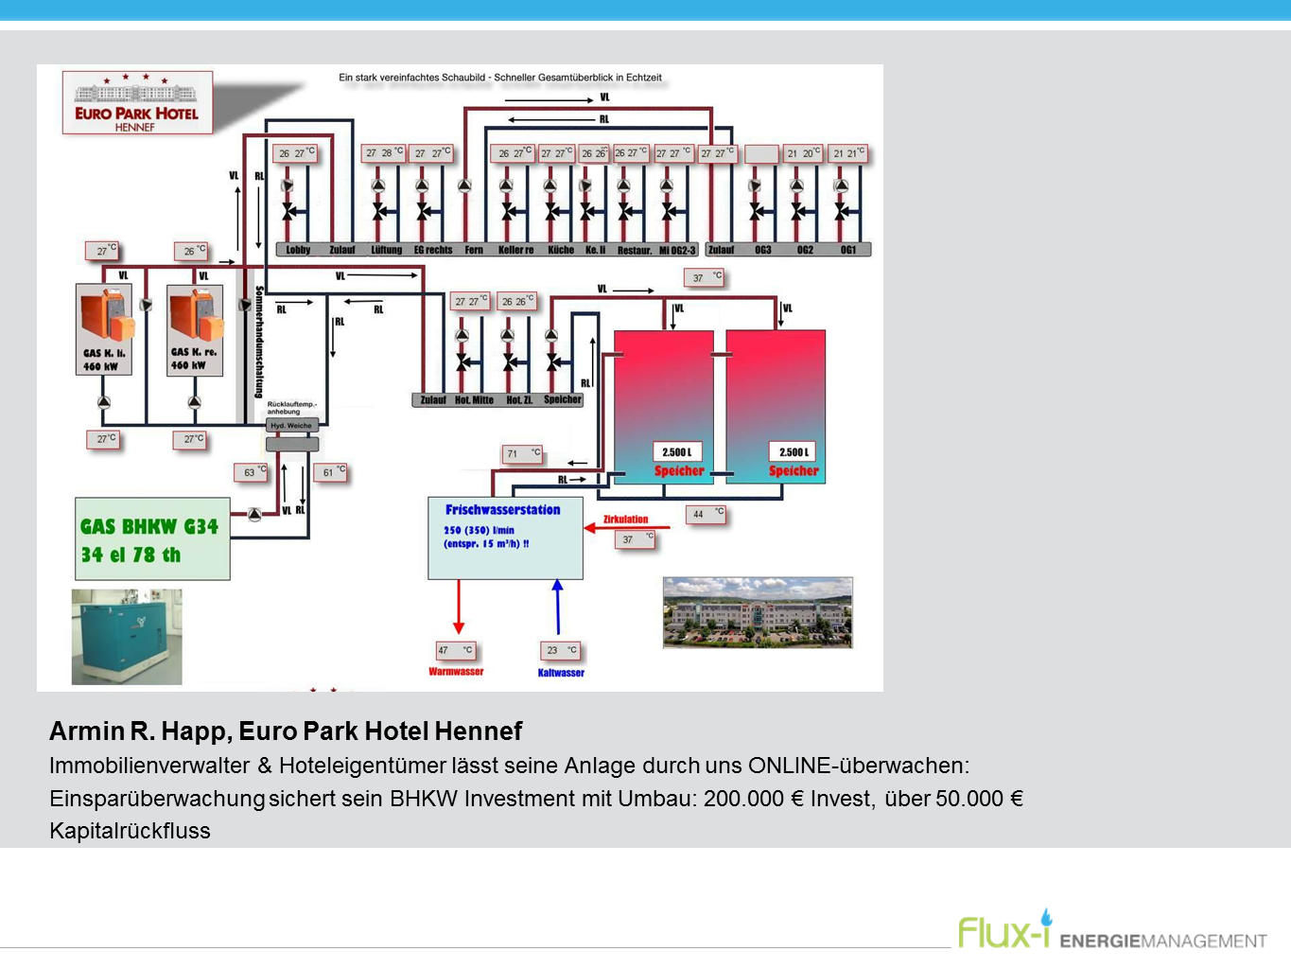Click the pump icon beside the GAS BHKW box

[x=254, y=515]
